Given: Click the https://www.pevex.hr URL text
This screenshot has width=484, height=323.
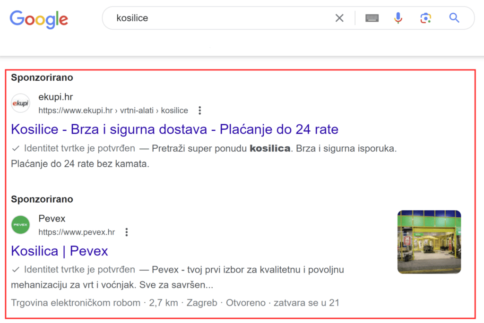Looking at the screenshot, I should tap(77, 232).
